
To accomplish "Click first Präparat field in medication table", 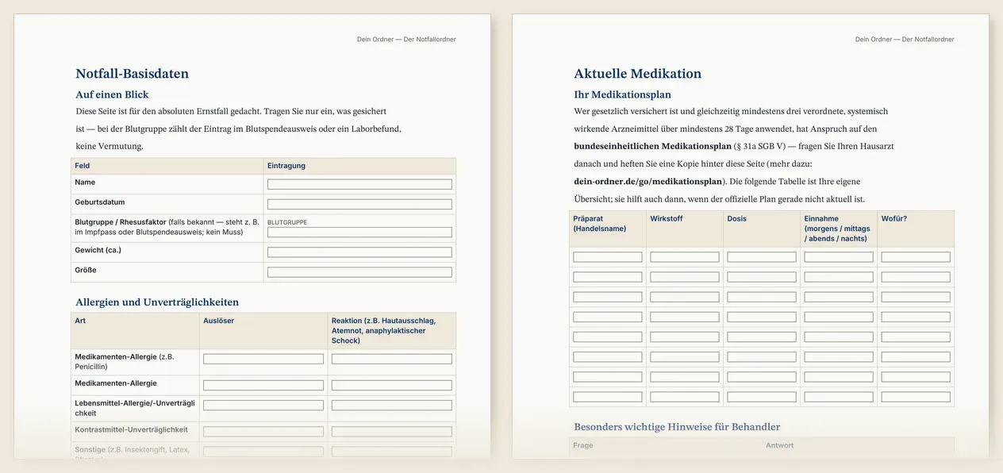I will [608, 257].
